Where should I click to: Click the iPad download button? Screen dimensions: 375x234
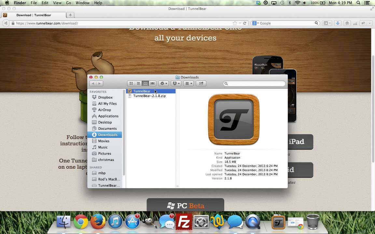300,142
